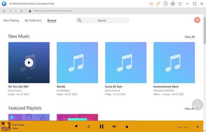The height and width of the screenshot is (132, 206).
Task: Switch to the Now Playing tab
Action: click(11, 21)
